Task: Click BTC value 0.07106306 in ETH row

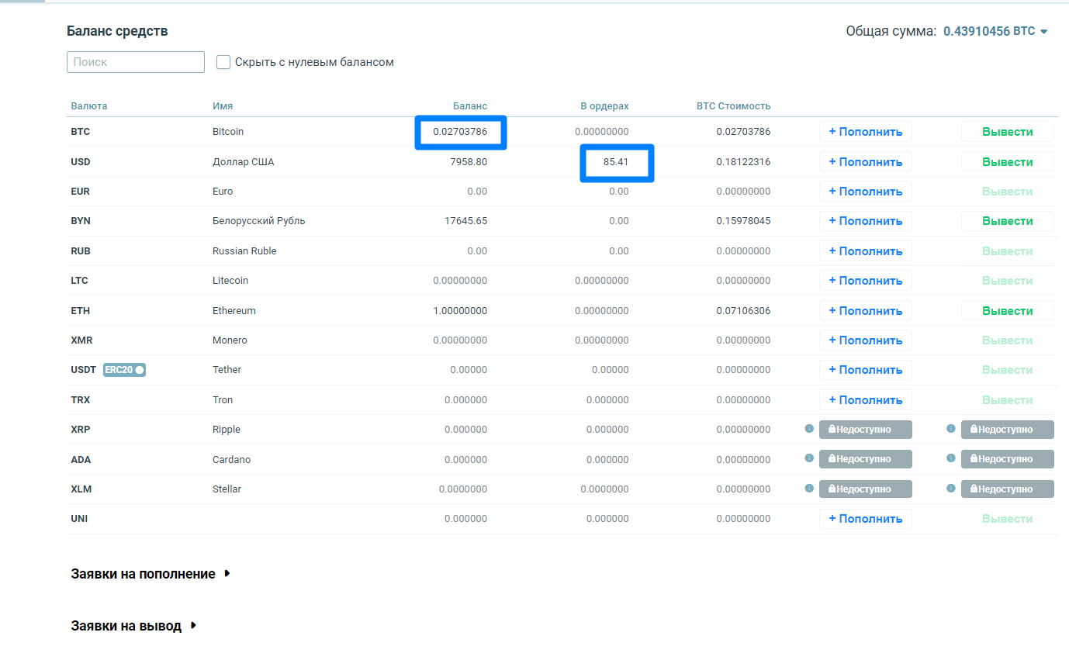Action: click(x=743, y=311)
